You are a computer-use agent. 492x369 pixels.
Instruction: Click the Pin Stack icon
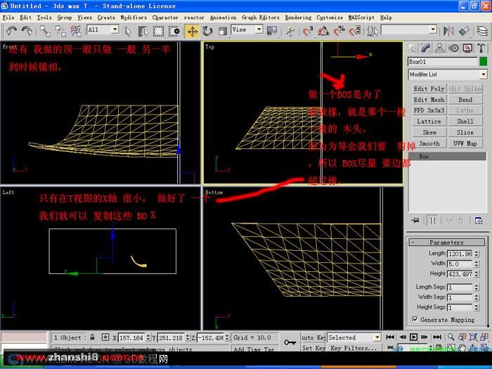pos(415,221)
